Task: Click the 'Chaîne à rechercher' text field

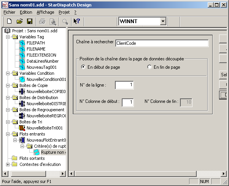Action: (x=162, y=43)
